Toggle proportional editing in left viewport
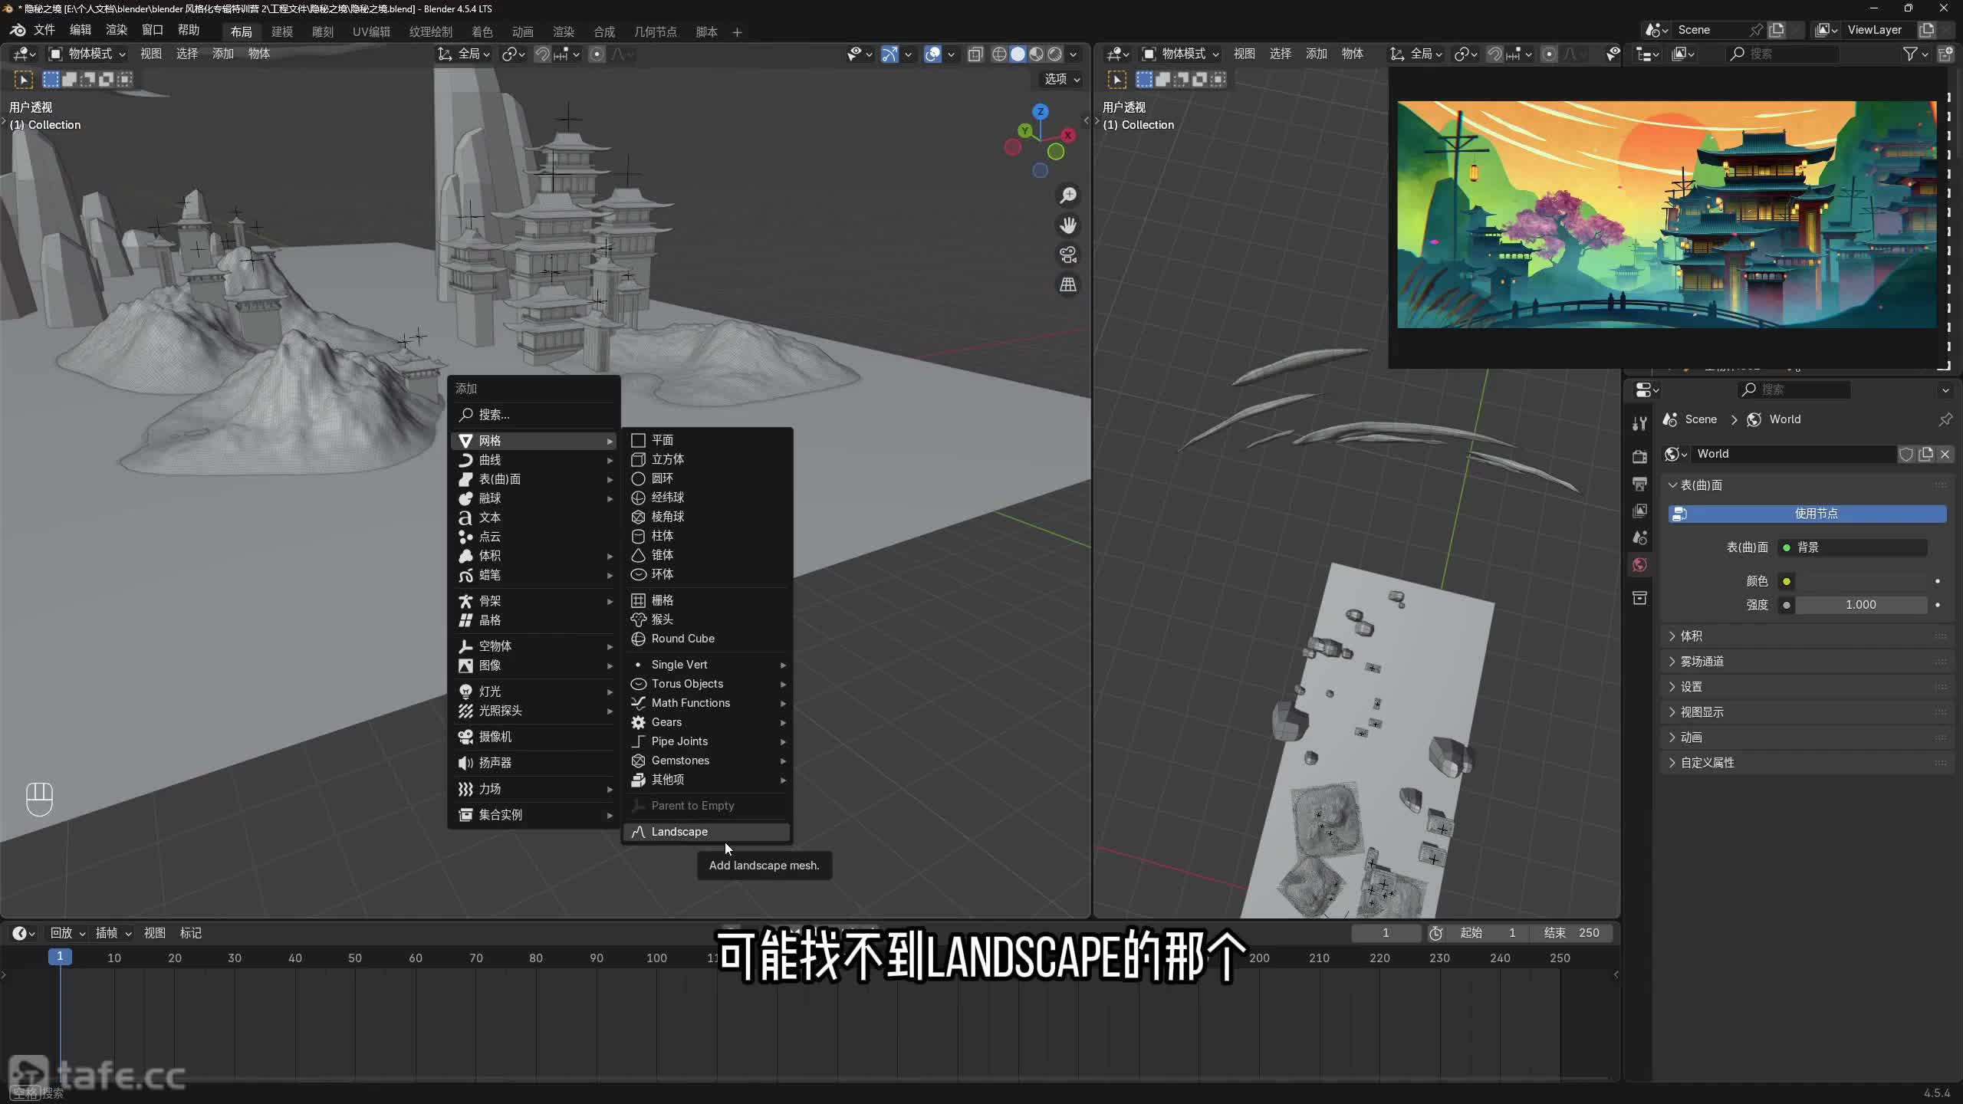 [597, 54]
